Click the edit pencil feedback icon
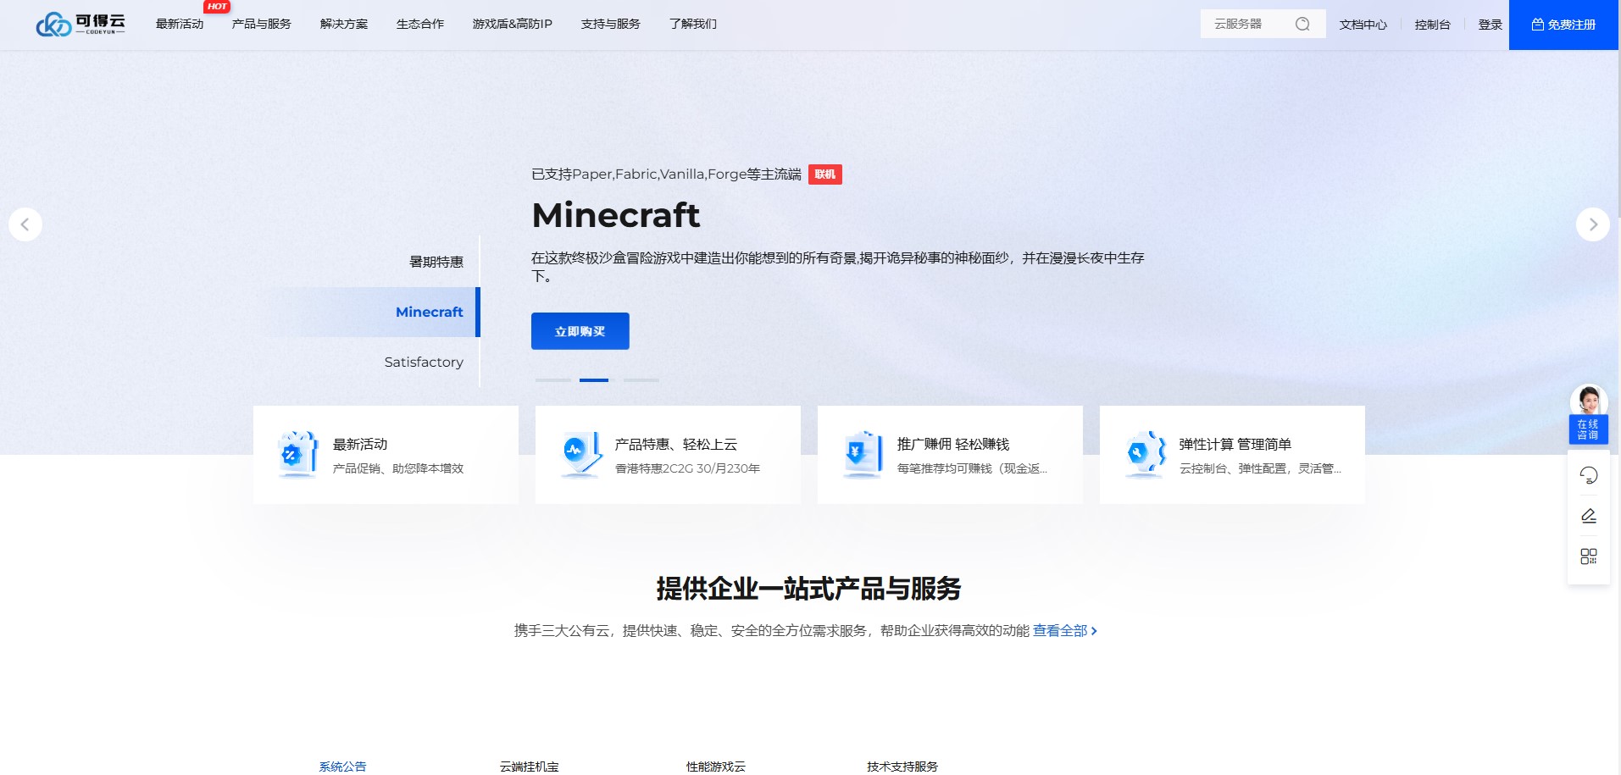 [x=1589, y=516]
